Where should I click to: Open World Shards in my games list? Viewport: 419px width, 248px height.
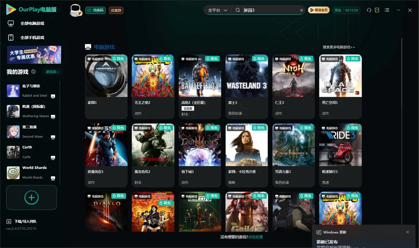point(31,173)
